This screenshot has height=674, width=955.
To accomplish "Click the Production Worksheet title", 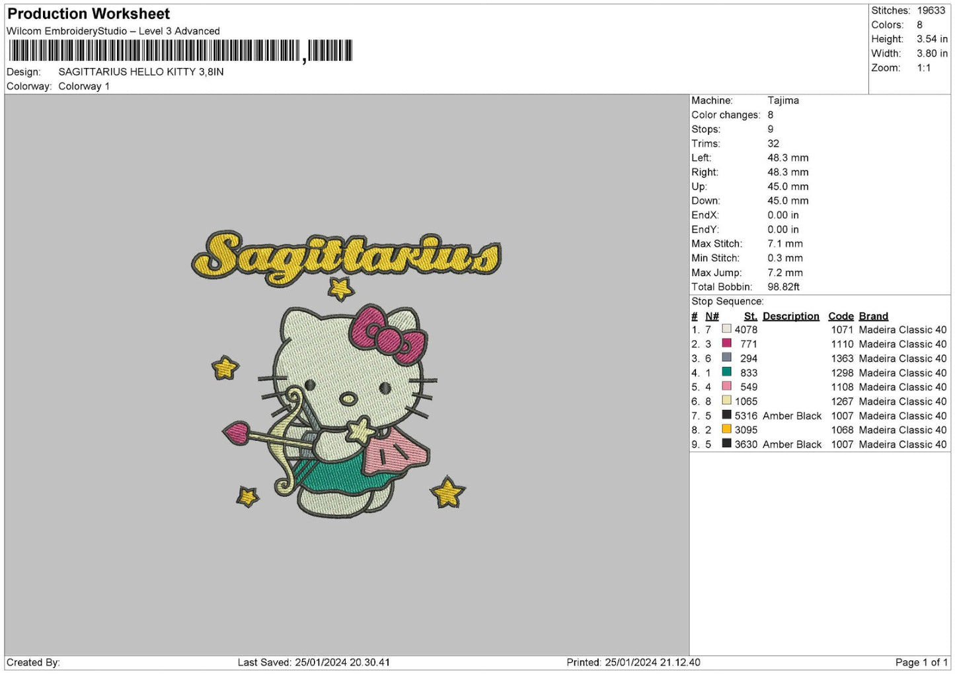I will tap(89, 14).
